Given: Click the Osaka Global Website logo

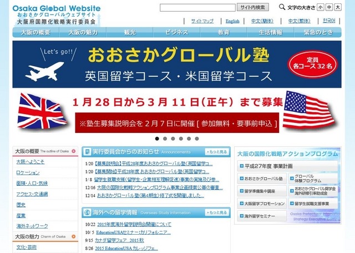Looking at the screenshot, I should click(57, 15).
